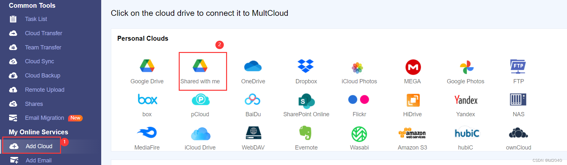The height and width of the screenshot is (165, 567).
Task: Open Cloud Transfer in sidebar
Action: [43, 33]
